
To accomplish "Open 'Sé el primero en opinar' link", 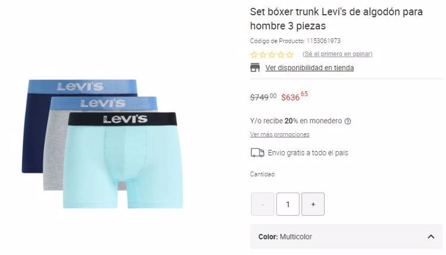I will click(x=337, y=54).
